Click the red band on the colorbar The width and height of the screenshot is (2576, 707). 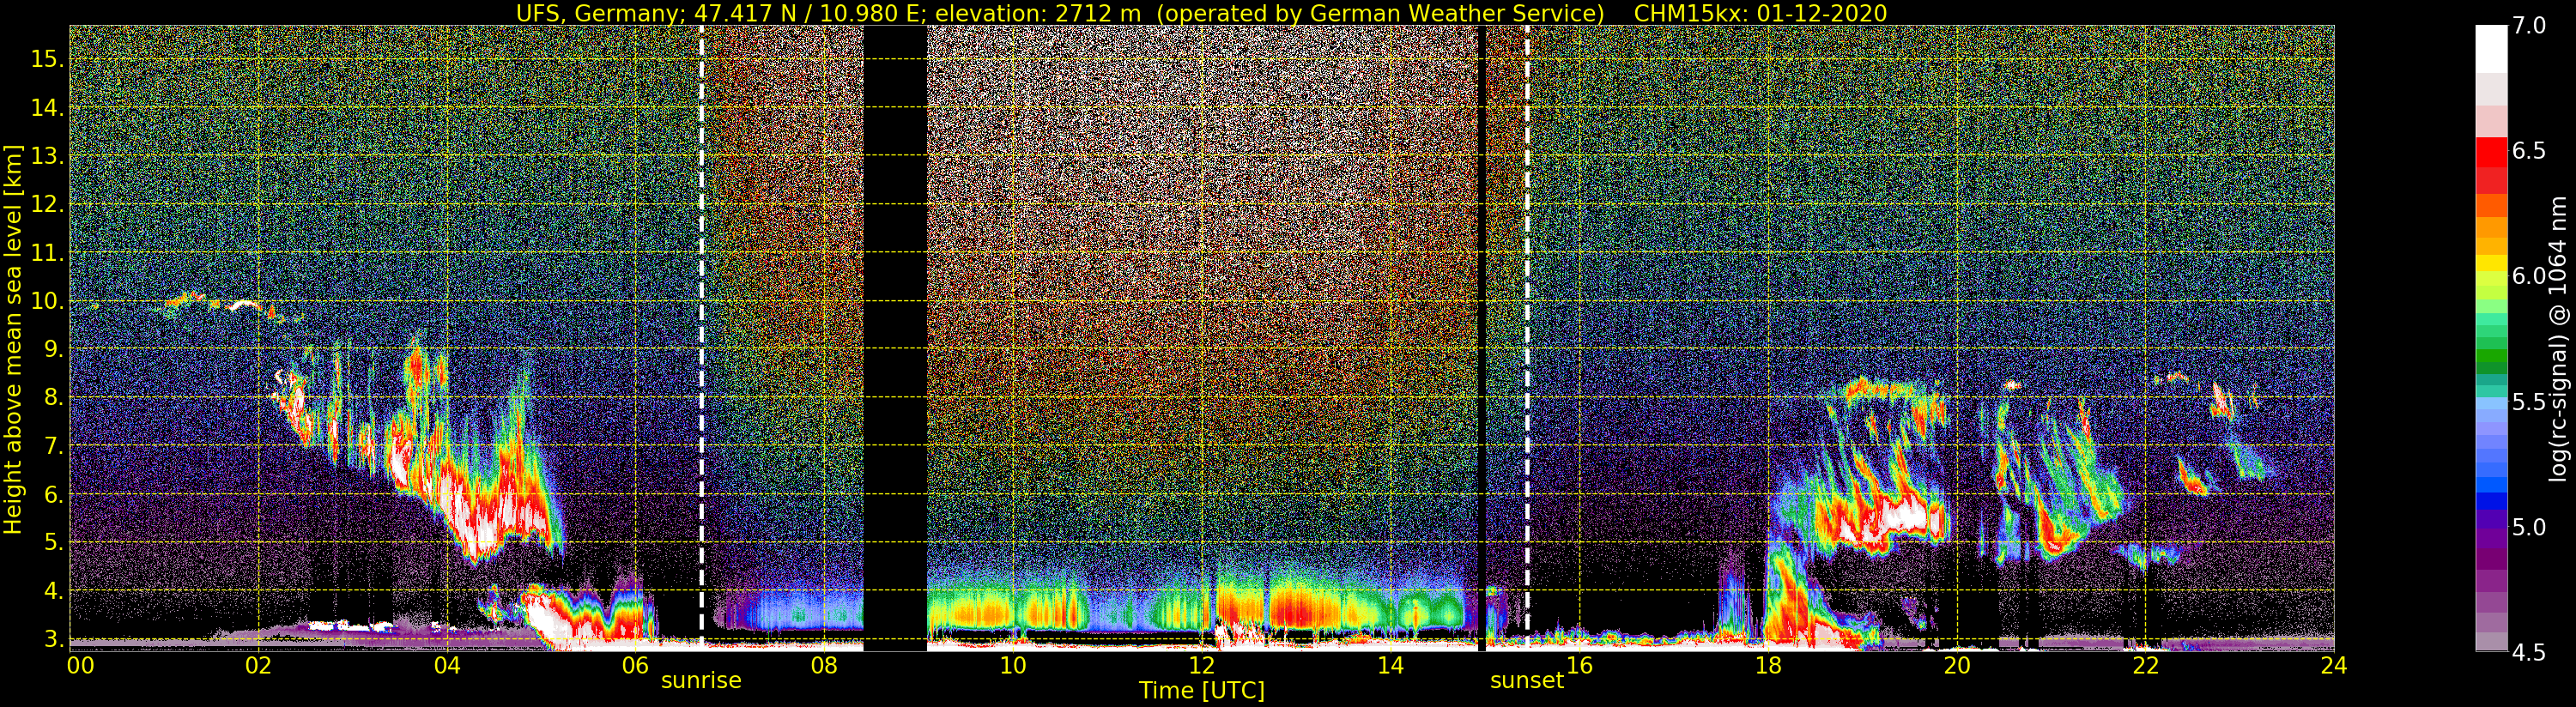pos(2491,152)
